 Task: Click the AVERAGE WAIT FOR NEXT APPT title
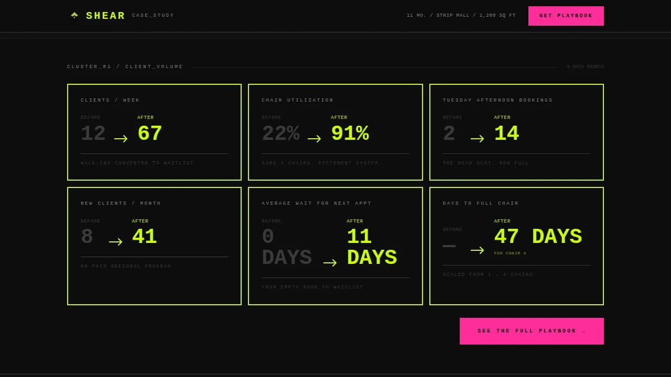pos(317,203)
